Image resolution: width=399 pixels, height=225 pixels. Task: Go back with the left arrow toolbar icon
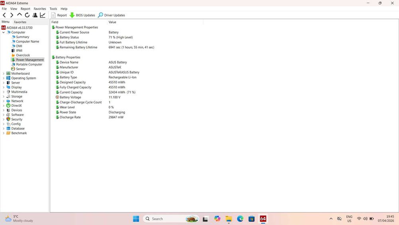click(x=4, y=15)
